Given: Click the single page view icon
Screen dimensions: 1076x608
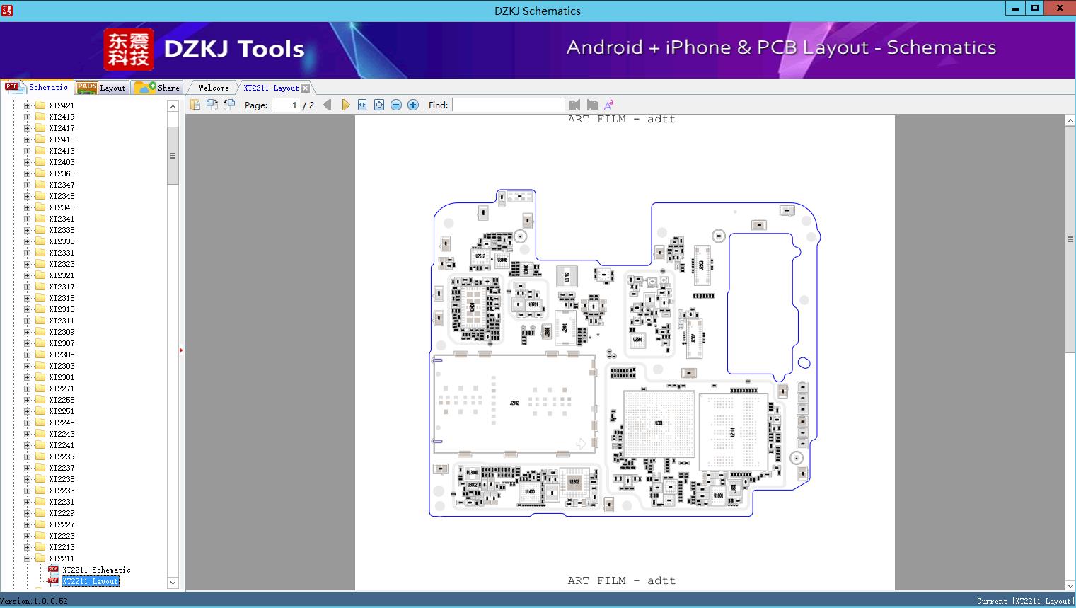Looking at the screenshot, I should tap(195, 104).
